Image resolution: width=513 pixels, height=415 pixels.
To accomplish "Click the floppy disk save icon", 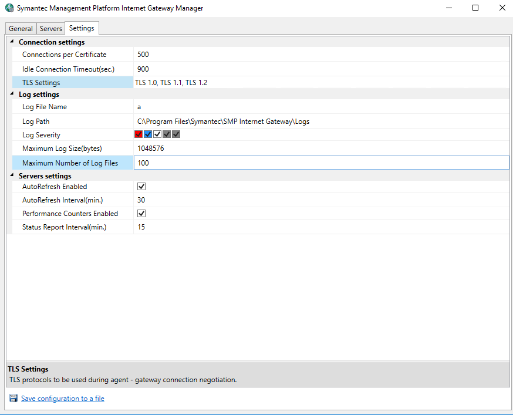I will (x=14, y=398).
